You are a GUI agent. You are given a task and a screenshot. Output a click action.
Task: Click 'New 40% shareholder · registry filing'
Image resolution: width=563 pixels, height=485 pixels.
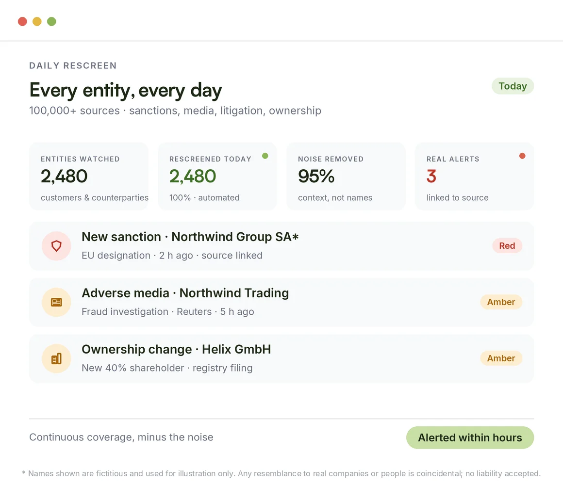coord(167,368)
